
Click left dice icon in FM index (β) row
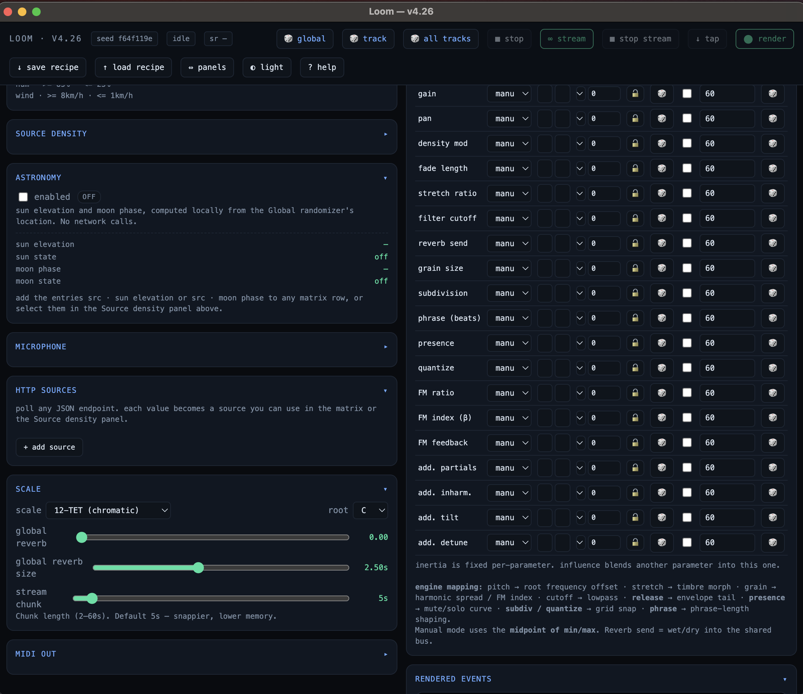click(662, 417)
